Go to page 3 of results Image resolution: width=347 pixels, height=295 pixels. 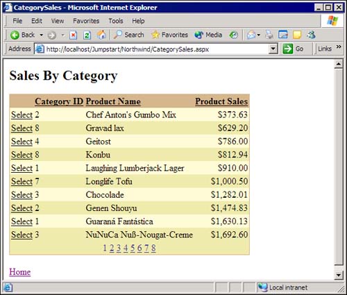[x=119, y=248]
